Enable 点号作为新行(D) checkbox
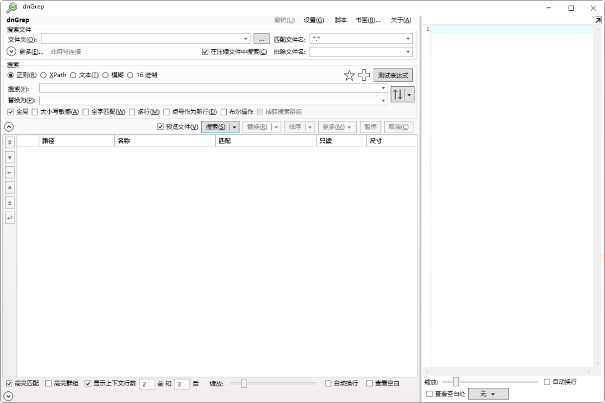 pos(166,112)
